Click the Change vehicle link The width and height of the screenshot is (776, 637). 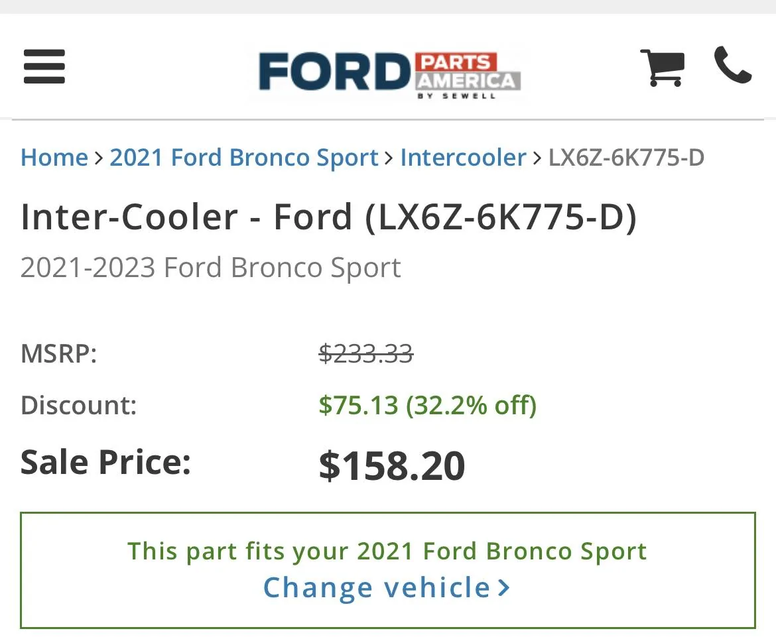point(376,588)
